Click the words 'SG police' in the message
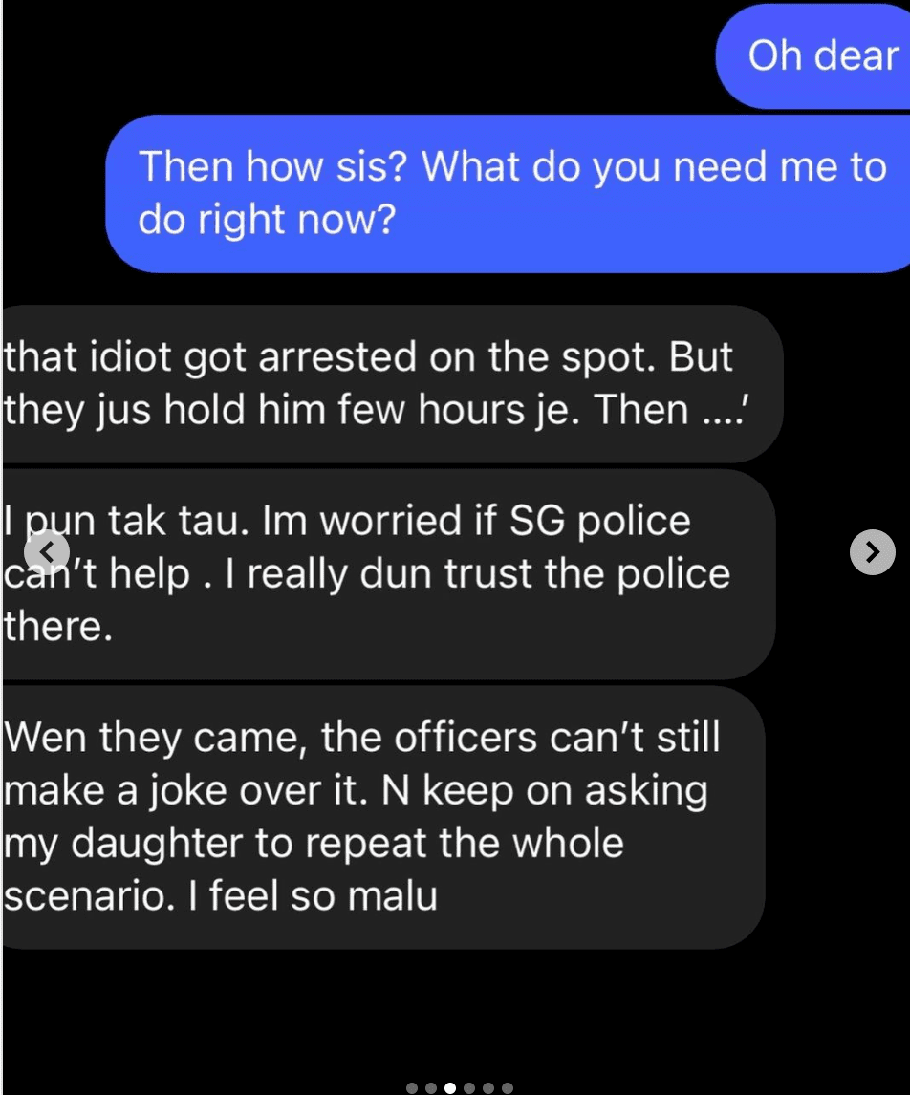 point(600,521)
